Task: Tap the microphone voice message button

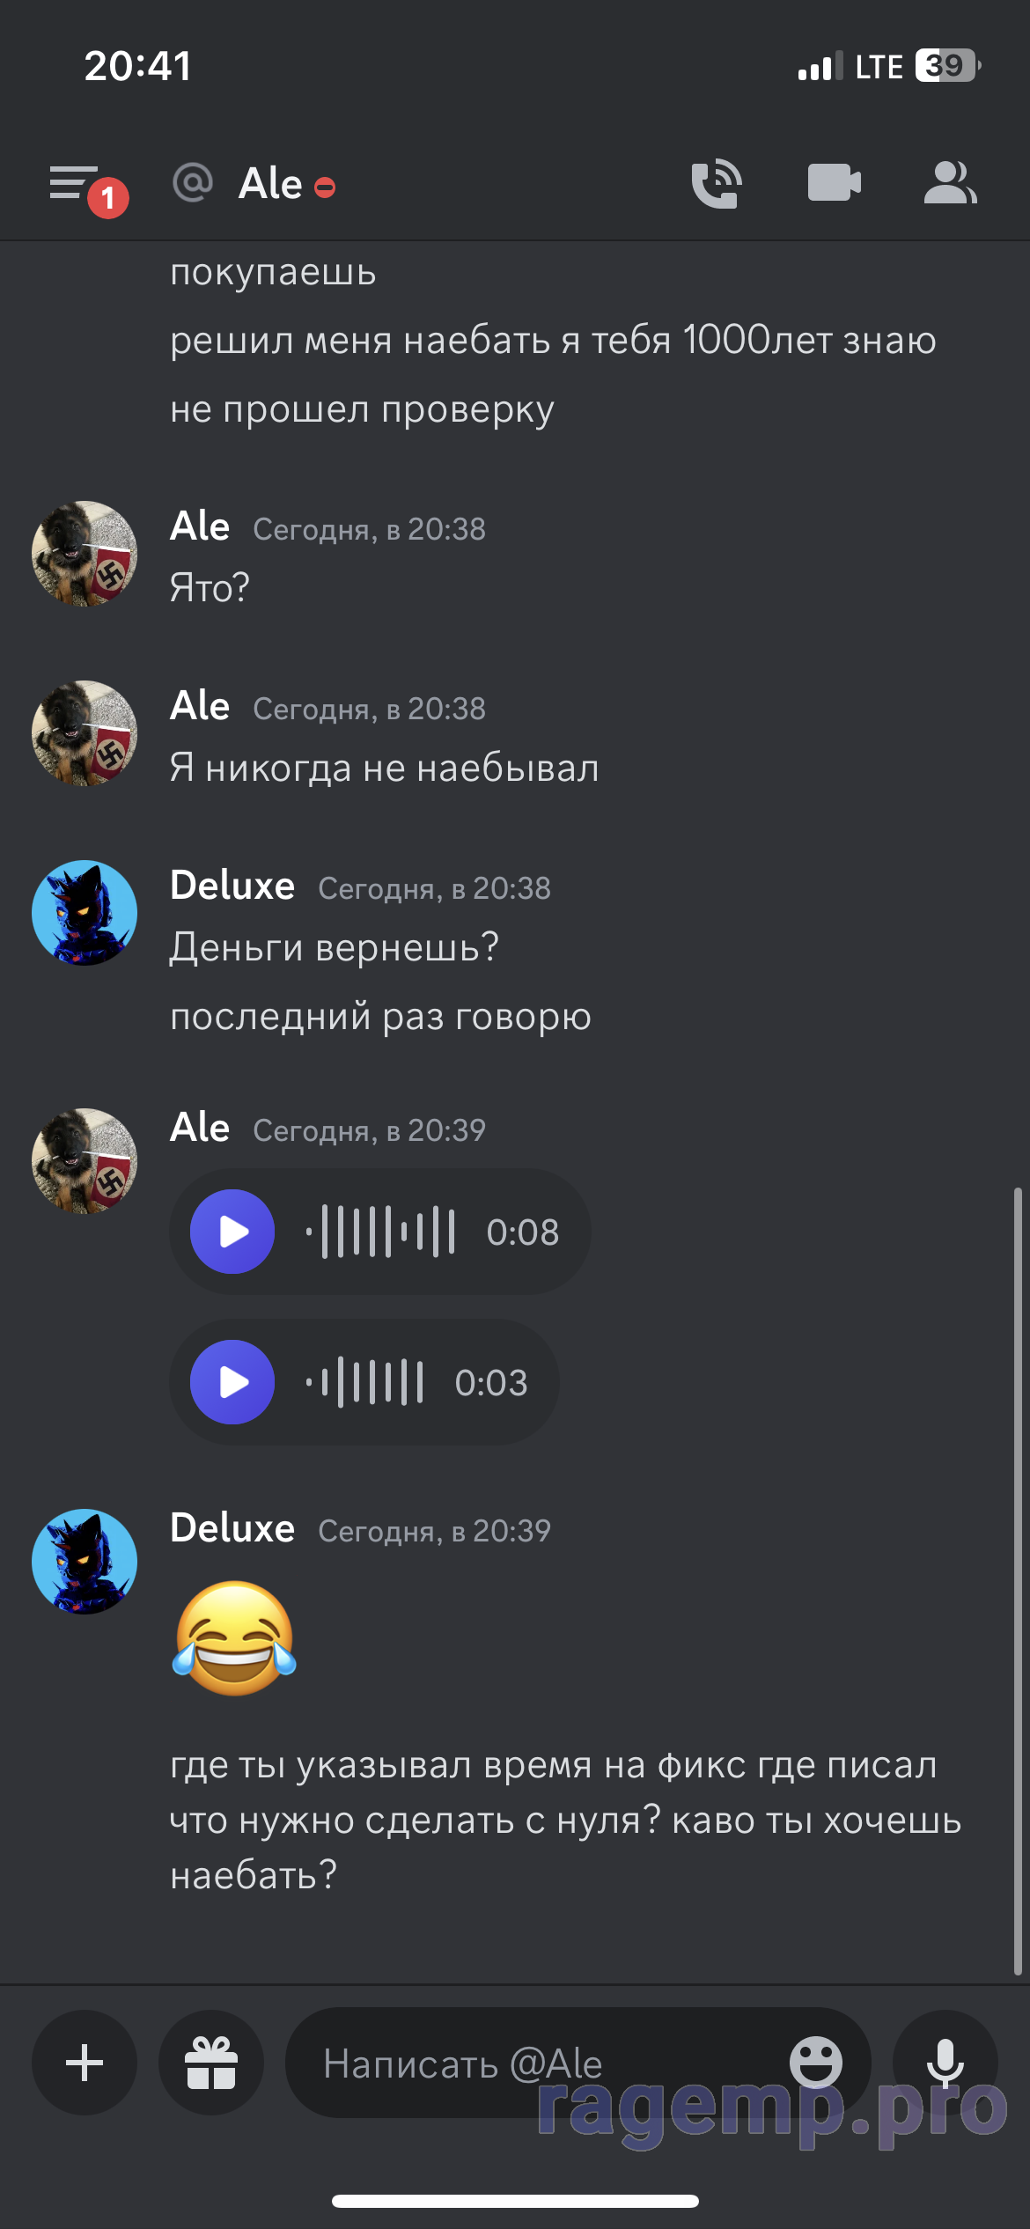Action: pyautogui.click(x=945, y=2063)
